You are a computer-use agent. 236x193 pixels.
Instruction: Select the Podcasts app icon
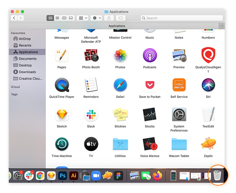tap(150, 55)
